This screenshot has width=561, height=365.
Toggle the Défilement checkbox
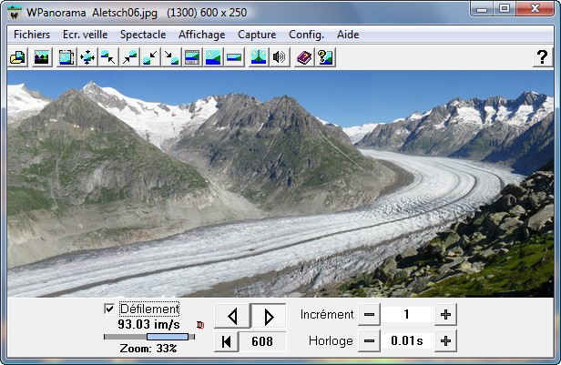(x=109, y=309)
